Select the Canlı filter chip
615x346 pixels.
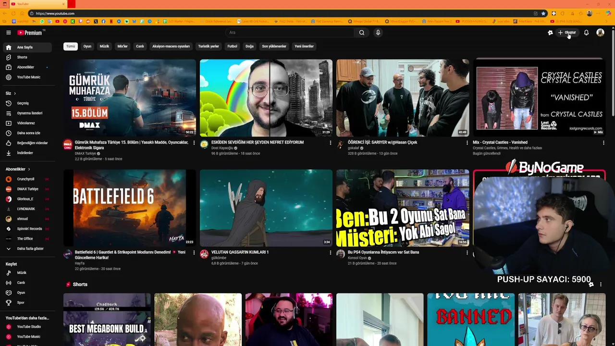(140, 46)
